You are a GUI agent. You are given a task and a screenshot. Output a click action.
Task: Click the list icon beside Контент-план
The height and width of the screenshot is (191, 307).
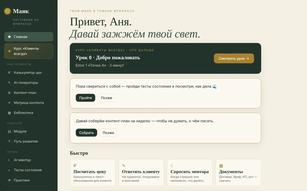(9, 93)
